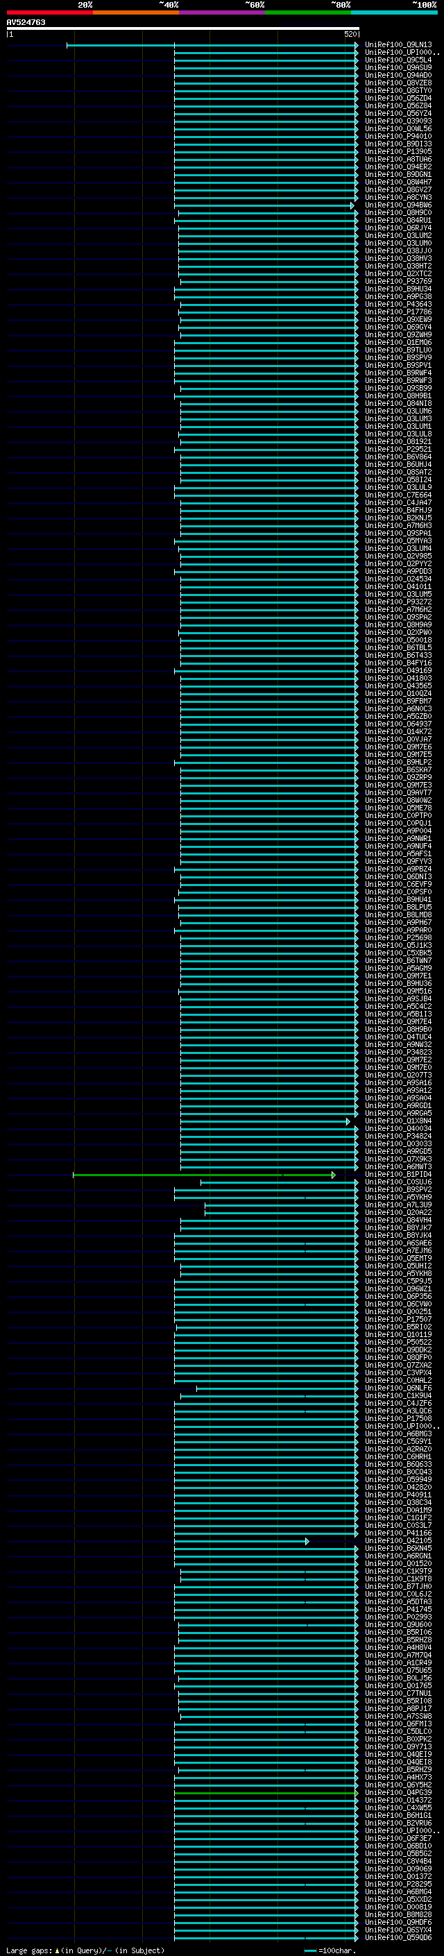Select the UniRef100_P50522 label
444x1956 pixels.
(x=398, y=1343)
